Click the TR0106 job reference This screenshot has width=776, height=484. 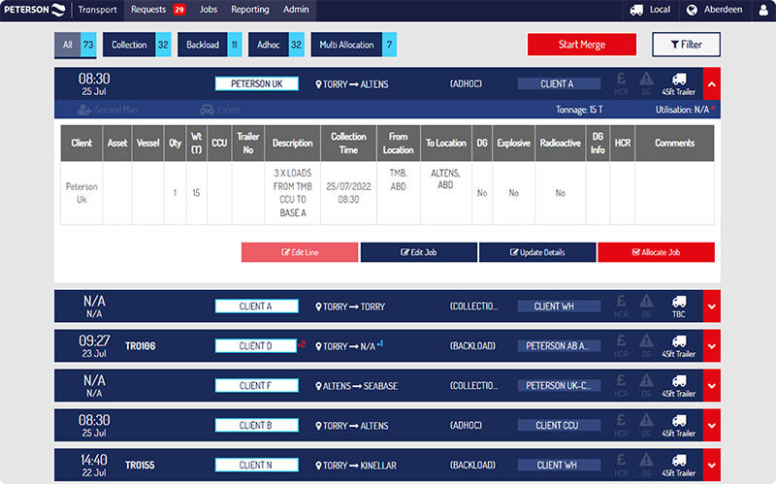pos(140,346)
